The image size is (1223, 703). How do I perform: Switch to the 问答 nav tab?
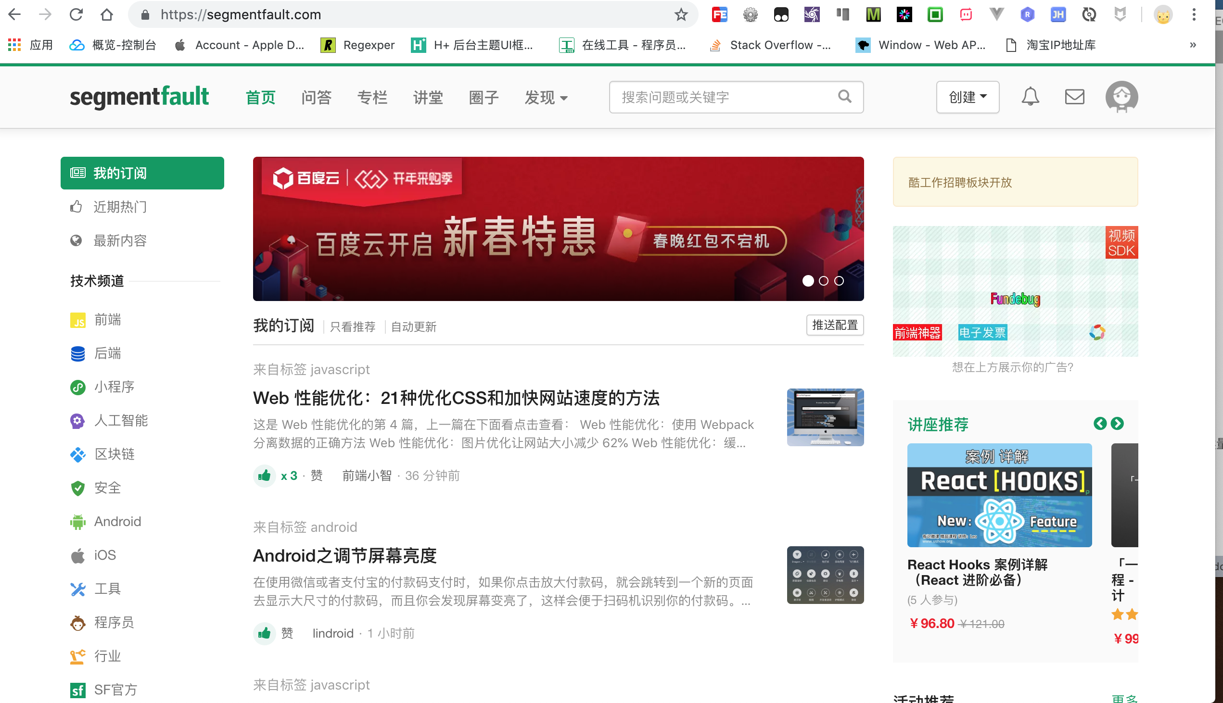pos(316,98)
